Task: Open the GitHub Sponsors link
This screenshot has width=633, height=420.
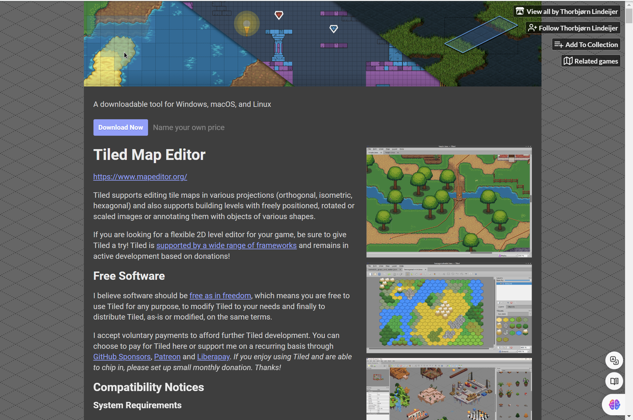Action: (x=122, y=357)
